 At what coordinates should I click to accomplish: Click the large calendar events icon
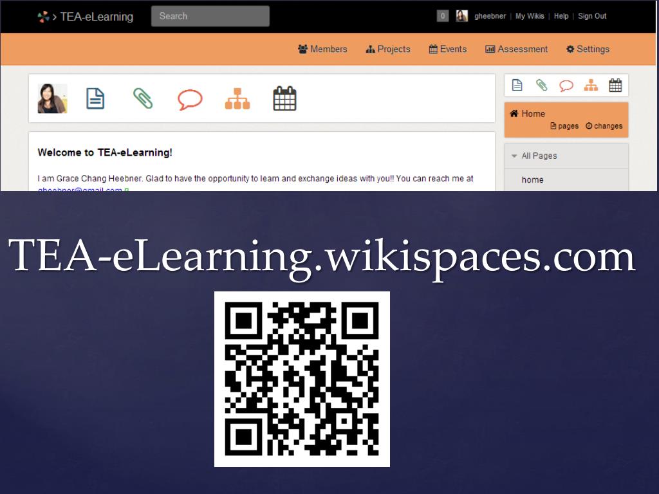coord(285,98)
